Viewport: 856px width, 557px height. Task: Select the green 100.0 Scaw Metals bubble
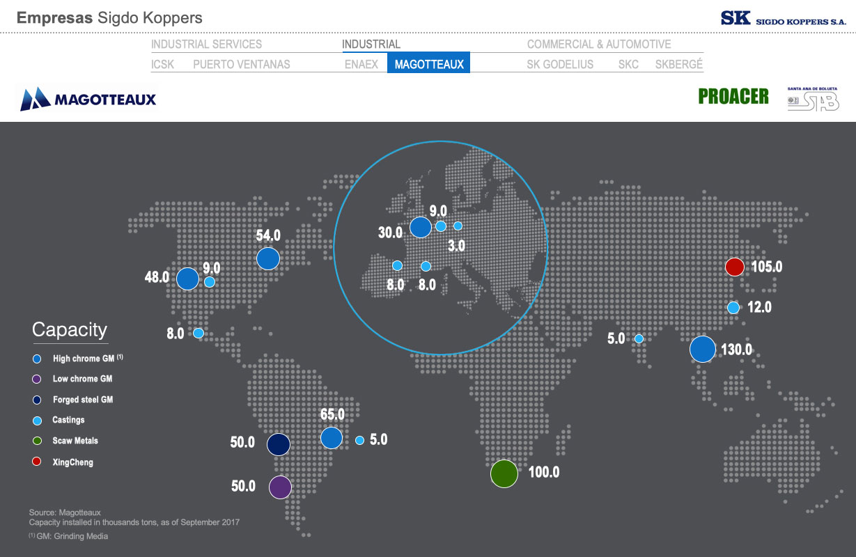click(x=504, y=473)
